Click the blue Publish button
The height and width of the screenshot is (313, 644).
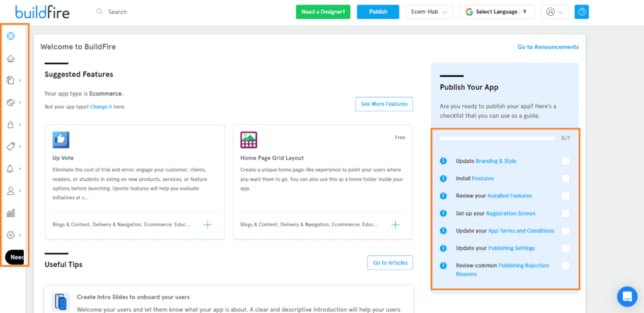[378, 12]
